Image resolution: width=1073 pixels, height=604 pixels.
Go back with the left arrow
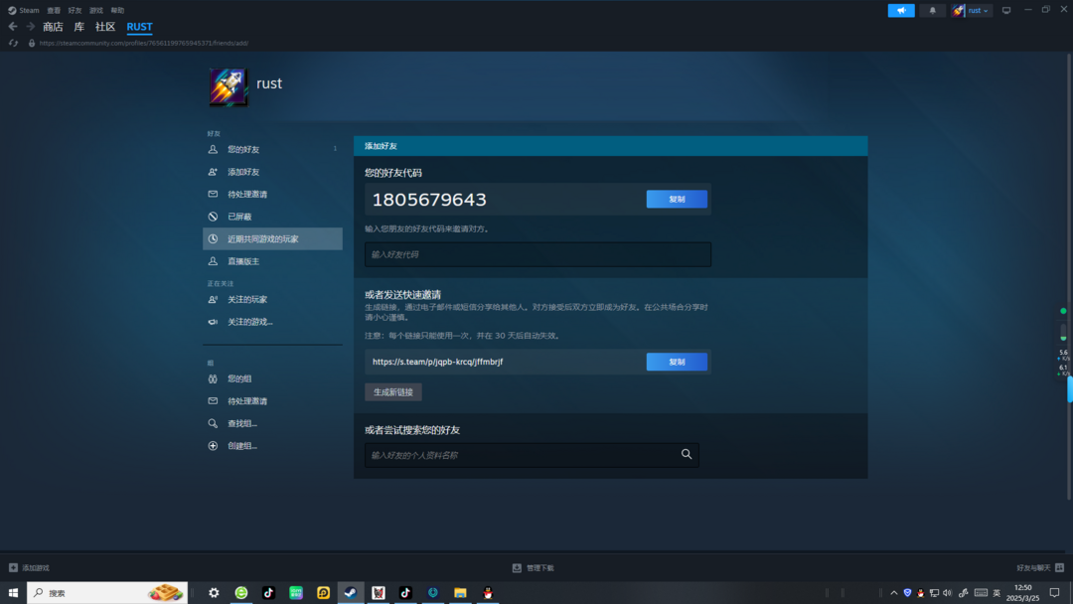(x=13, y=27)
